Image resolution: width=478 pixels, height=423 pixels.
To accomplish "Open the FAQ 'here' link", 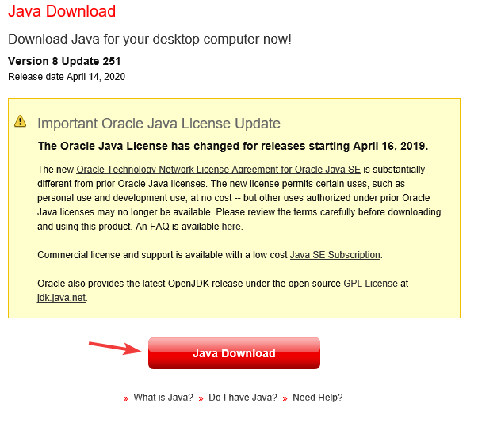I will (x=231, y=227).
